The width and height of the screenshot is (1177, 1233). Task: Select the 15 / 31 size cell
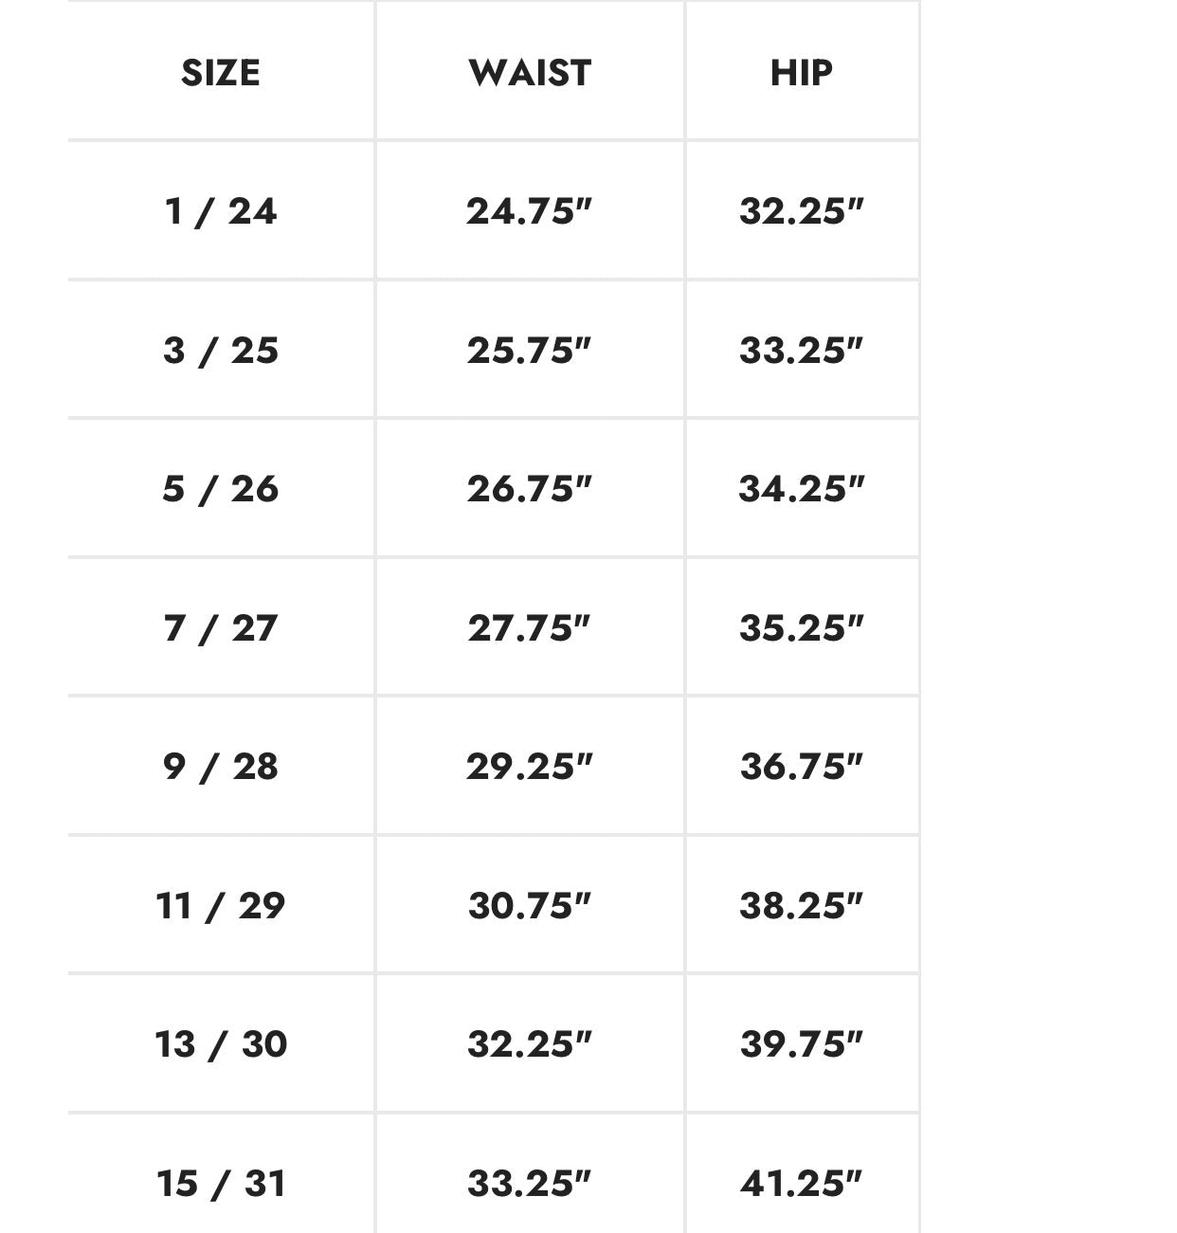tap(221, 1183)
